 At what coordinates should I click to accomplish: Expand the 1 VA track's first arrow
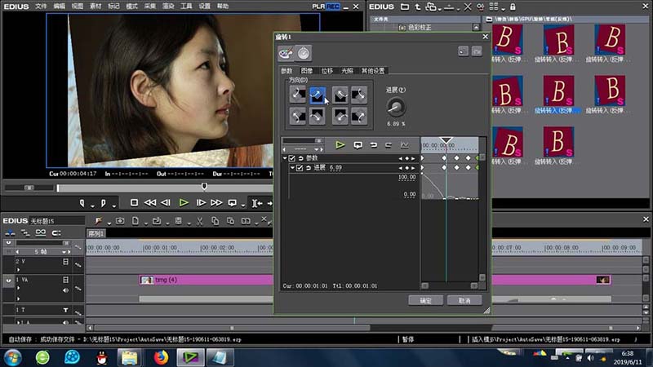pos(18,288)
